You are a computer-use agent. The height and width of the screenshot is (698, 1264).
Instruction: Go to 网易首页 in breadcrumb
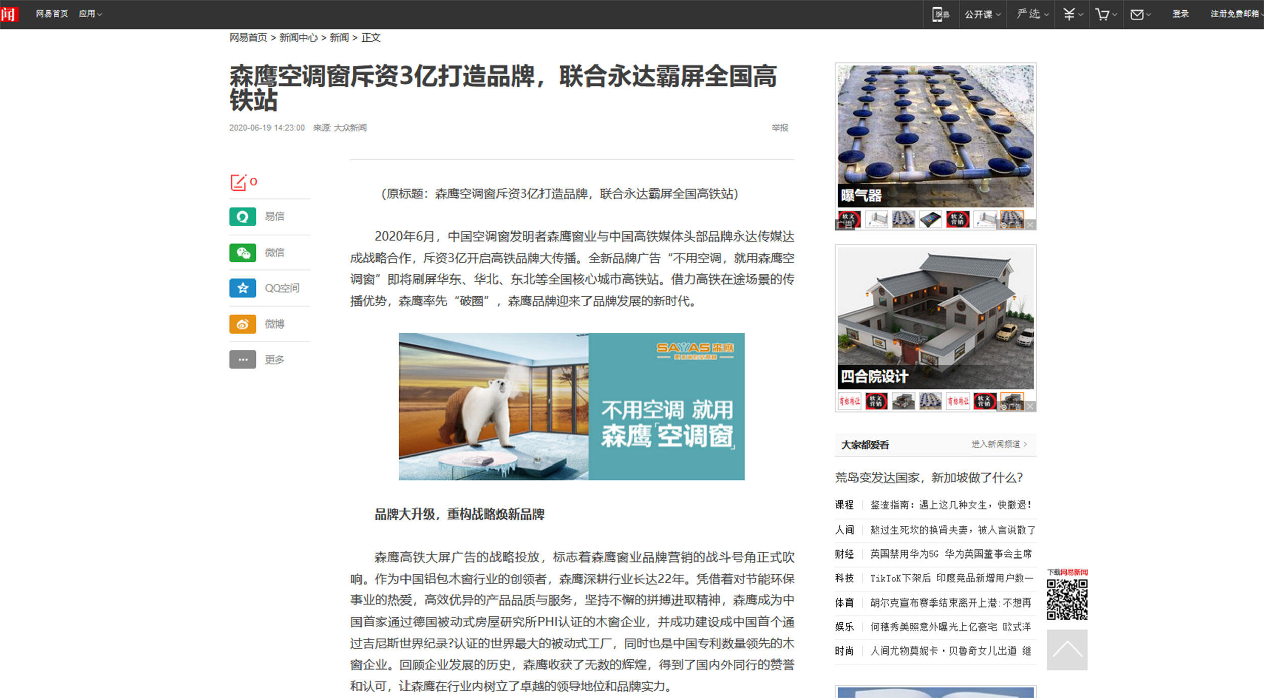tap(248, 38)
